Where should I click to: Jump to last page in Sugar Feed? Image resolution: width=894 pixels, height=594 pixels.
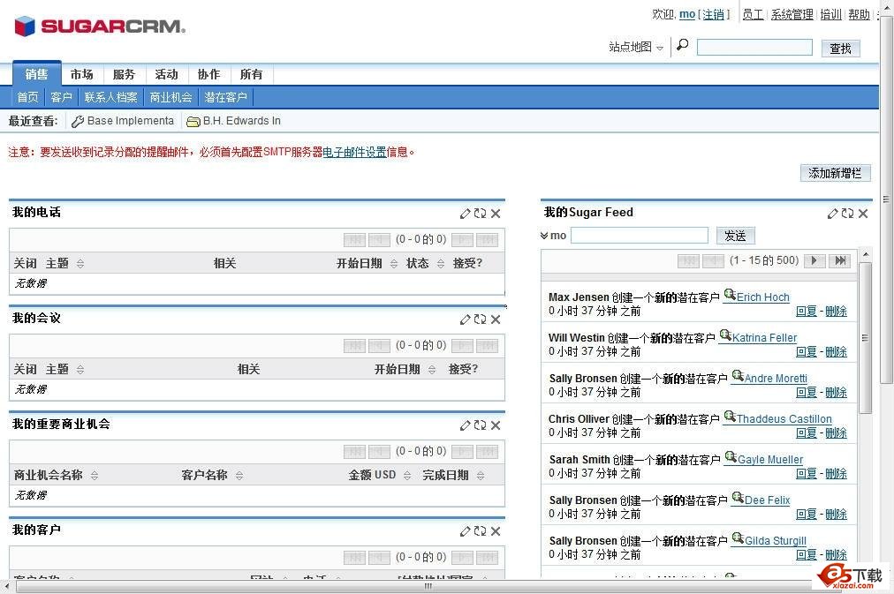click(840, 260)
